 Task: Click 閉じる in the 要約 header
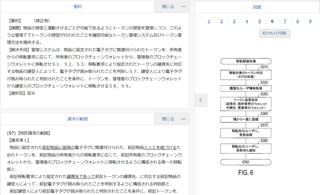[168, 7]
